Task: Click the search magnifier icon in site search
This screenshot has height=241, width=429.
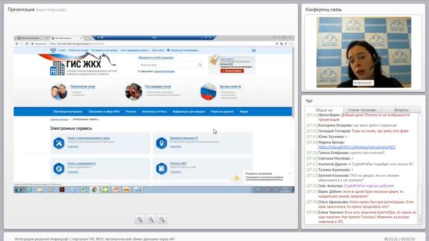Action: (x=200, y=65)
